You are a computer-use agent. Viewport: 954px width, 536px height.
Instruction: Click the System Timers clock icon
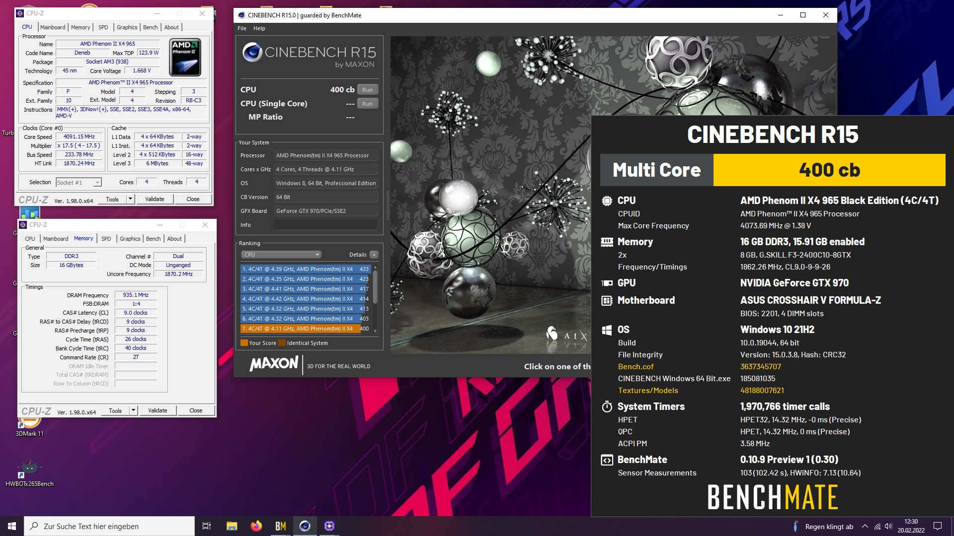tap(607, 407)
